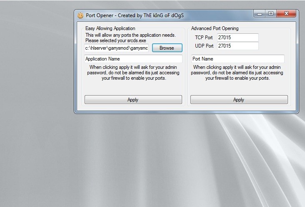Click the UDP Port label

click(x=204, y=46)
